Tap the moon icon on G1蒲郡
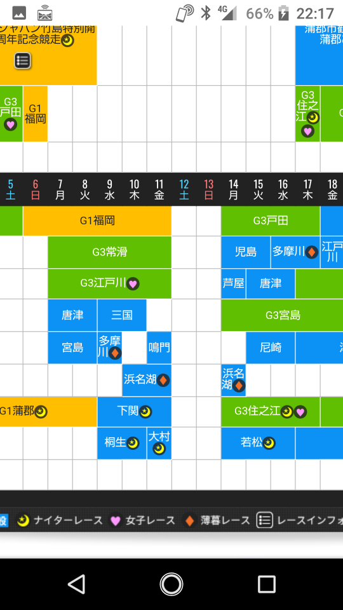The height and width of the screenshot is (610, 343). click(41, 412)
